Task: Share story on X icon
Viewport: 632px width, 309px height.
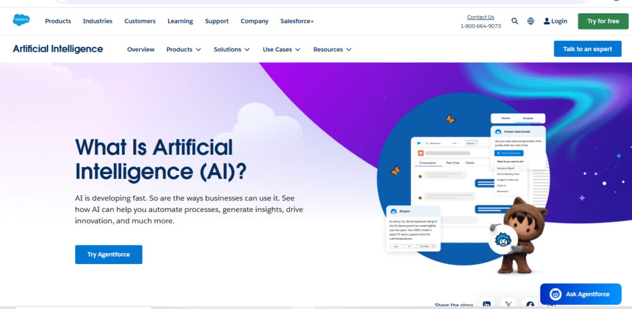Action: pos(509,304)
